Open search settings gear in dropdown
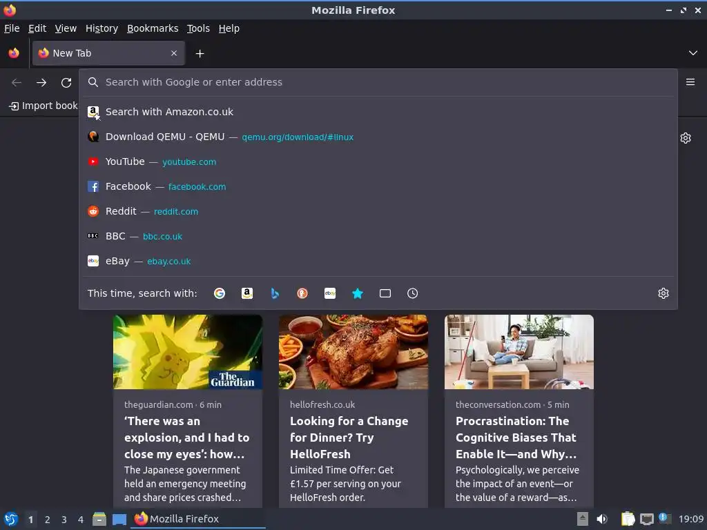 (x=664, y=293)
